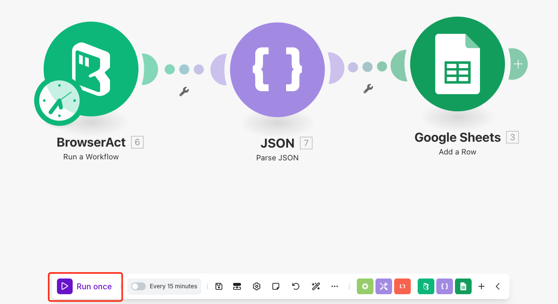Set filter between JSON and Google Sheets
The width and height of the screenshot is (558, 304).
(368, 89)
